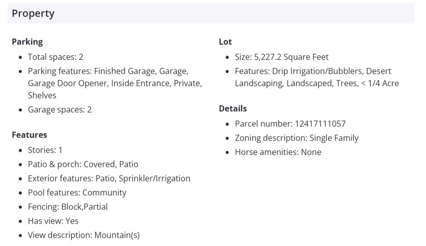Select Parcel number 12417111057
This screenshot has height=246, width=426.
click(x=291, y=124)
